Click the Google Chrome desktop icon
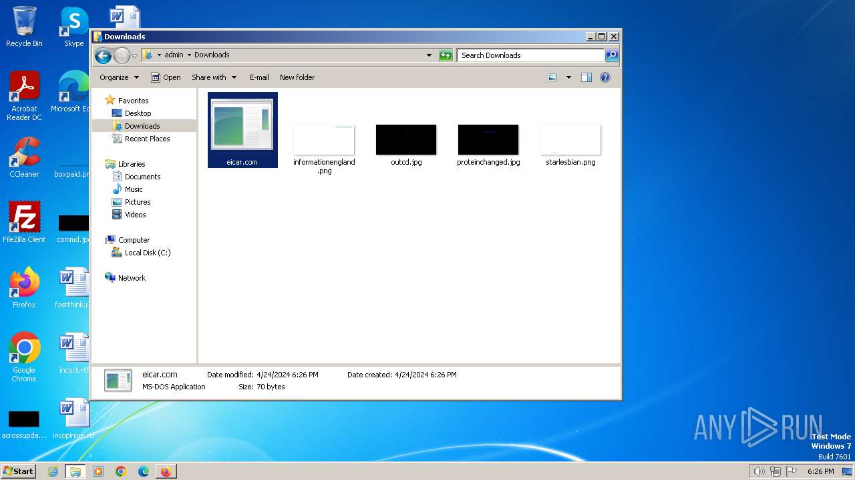This screenshot has height=480, width=855. 24,357
